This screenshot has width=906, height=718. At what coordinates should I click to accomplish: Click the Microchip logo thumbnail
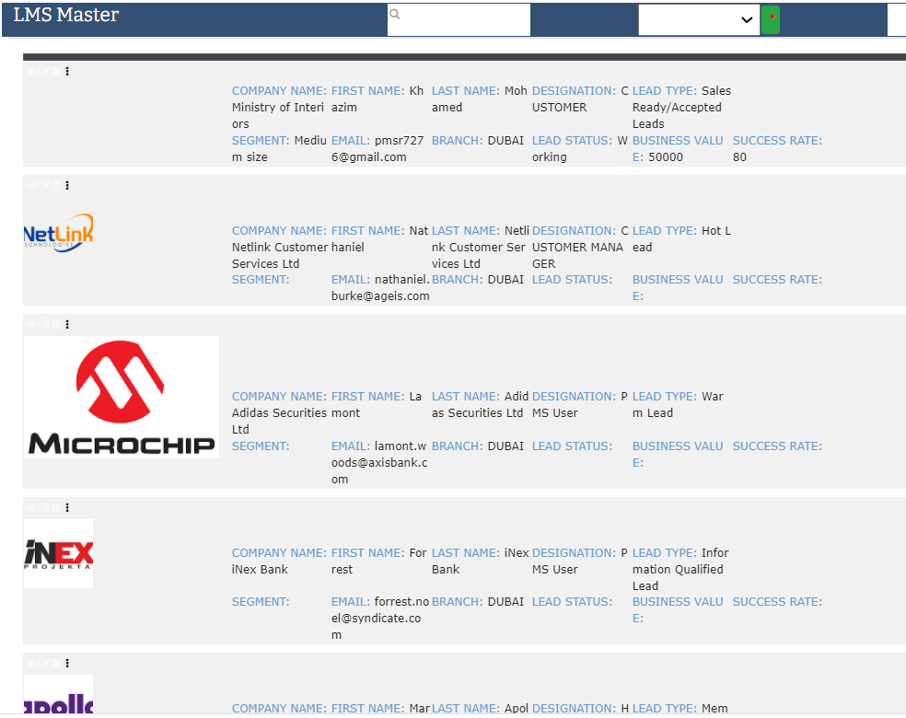122,397
